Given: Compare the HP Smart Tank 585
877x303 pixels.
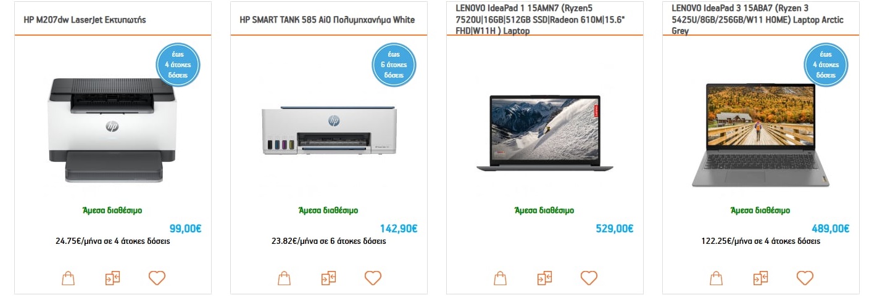Looking at the screenshot, I should 328,278.
